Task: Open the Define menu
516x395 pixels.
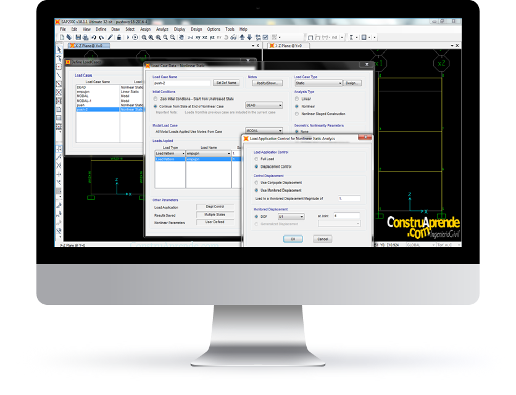Action: pos(101,29)
